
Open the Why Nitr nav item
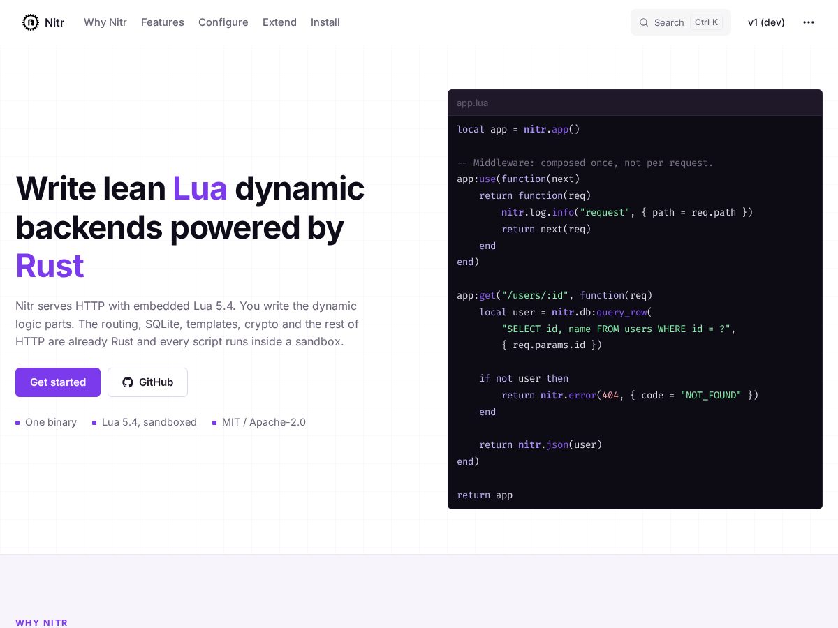pos(105,22)
